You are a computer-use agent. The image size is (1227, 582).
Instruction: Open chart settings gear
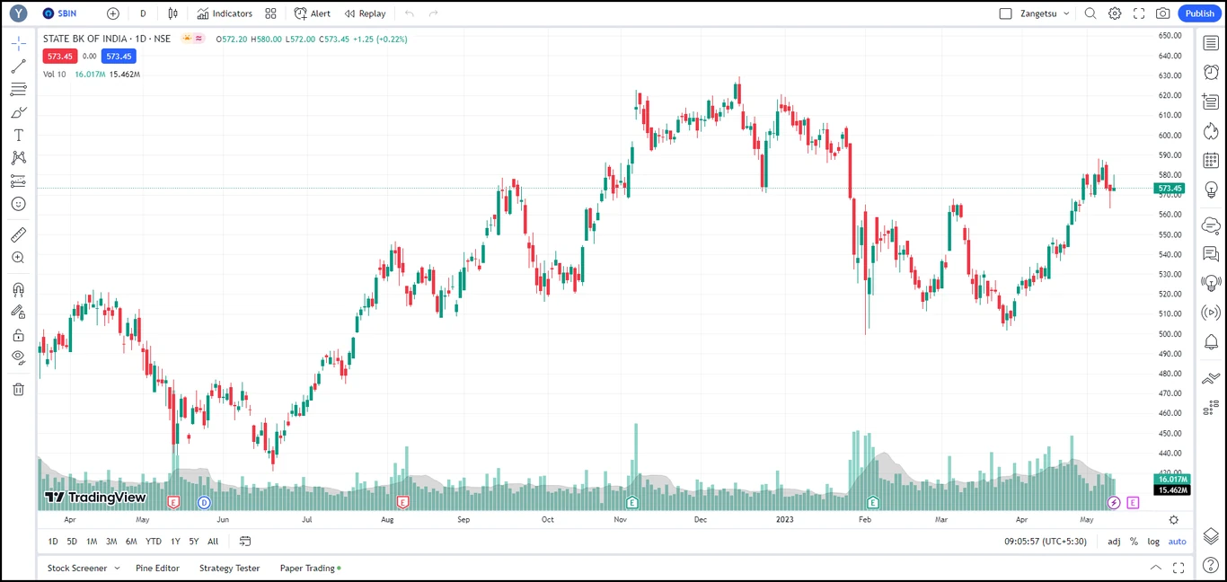[x=1115, y=13]
